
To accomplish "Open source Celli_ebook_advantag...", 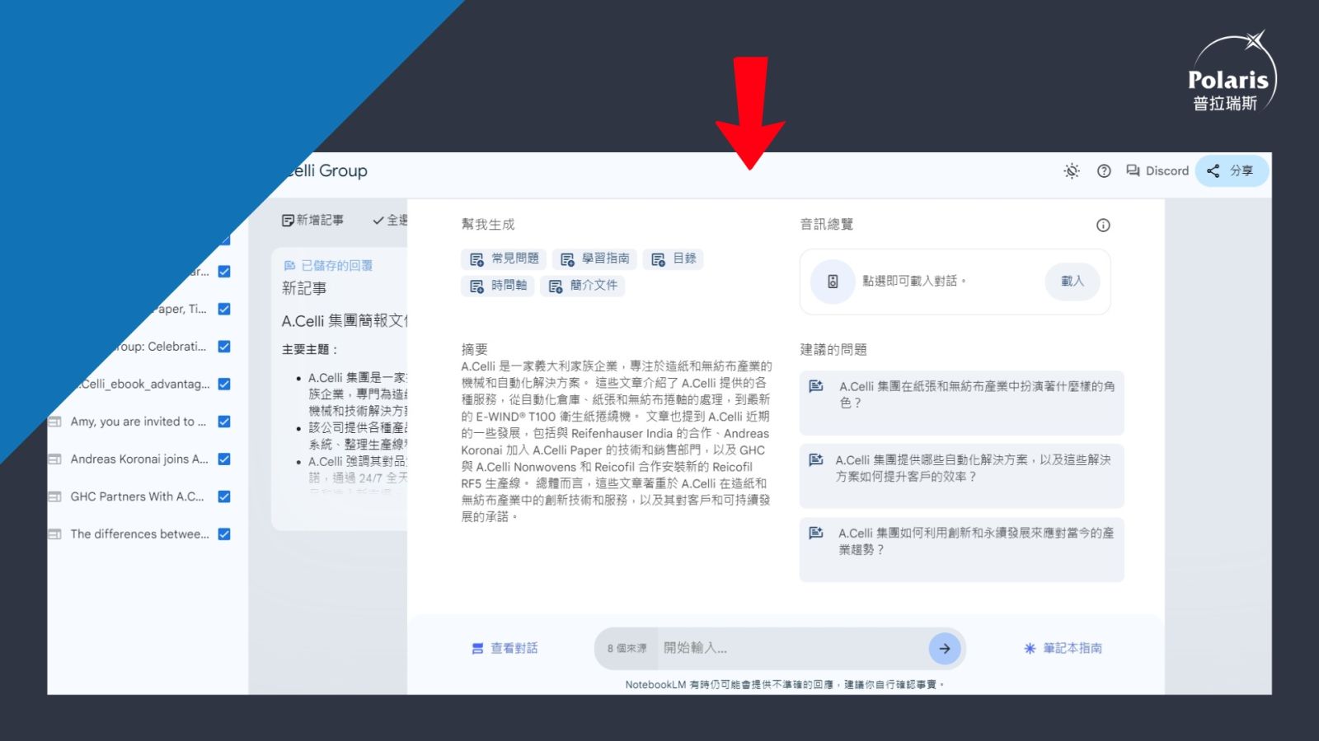I will click(x=144, y=384).
